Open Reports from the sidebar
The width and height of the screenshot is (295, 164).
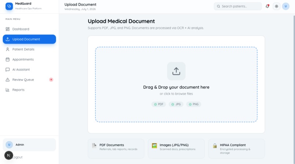[x=29, y=90]
